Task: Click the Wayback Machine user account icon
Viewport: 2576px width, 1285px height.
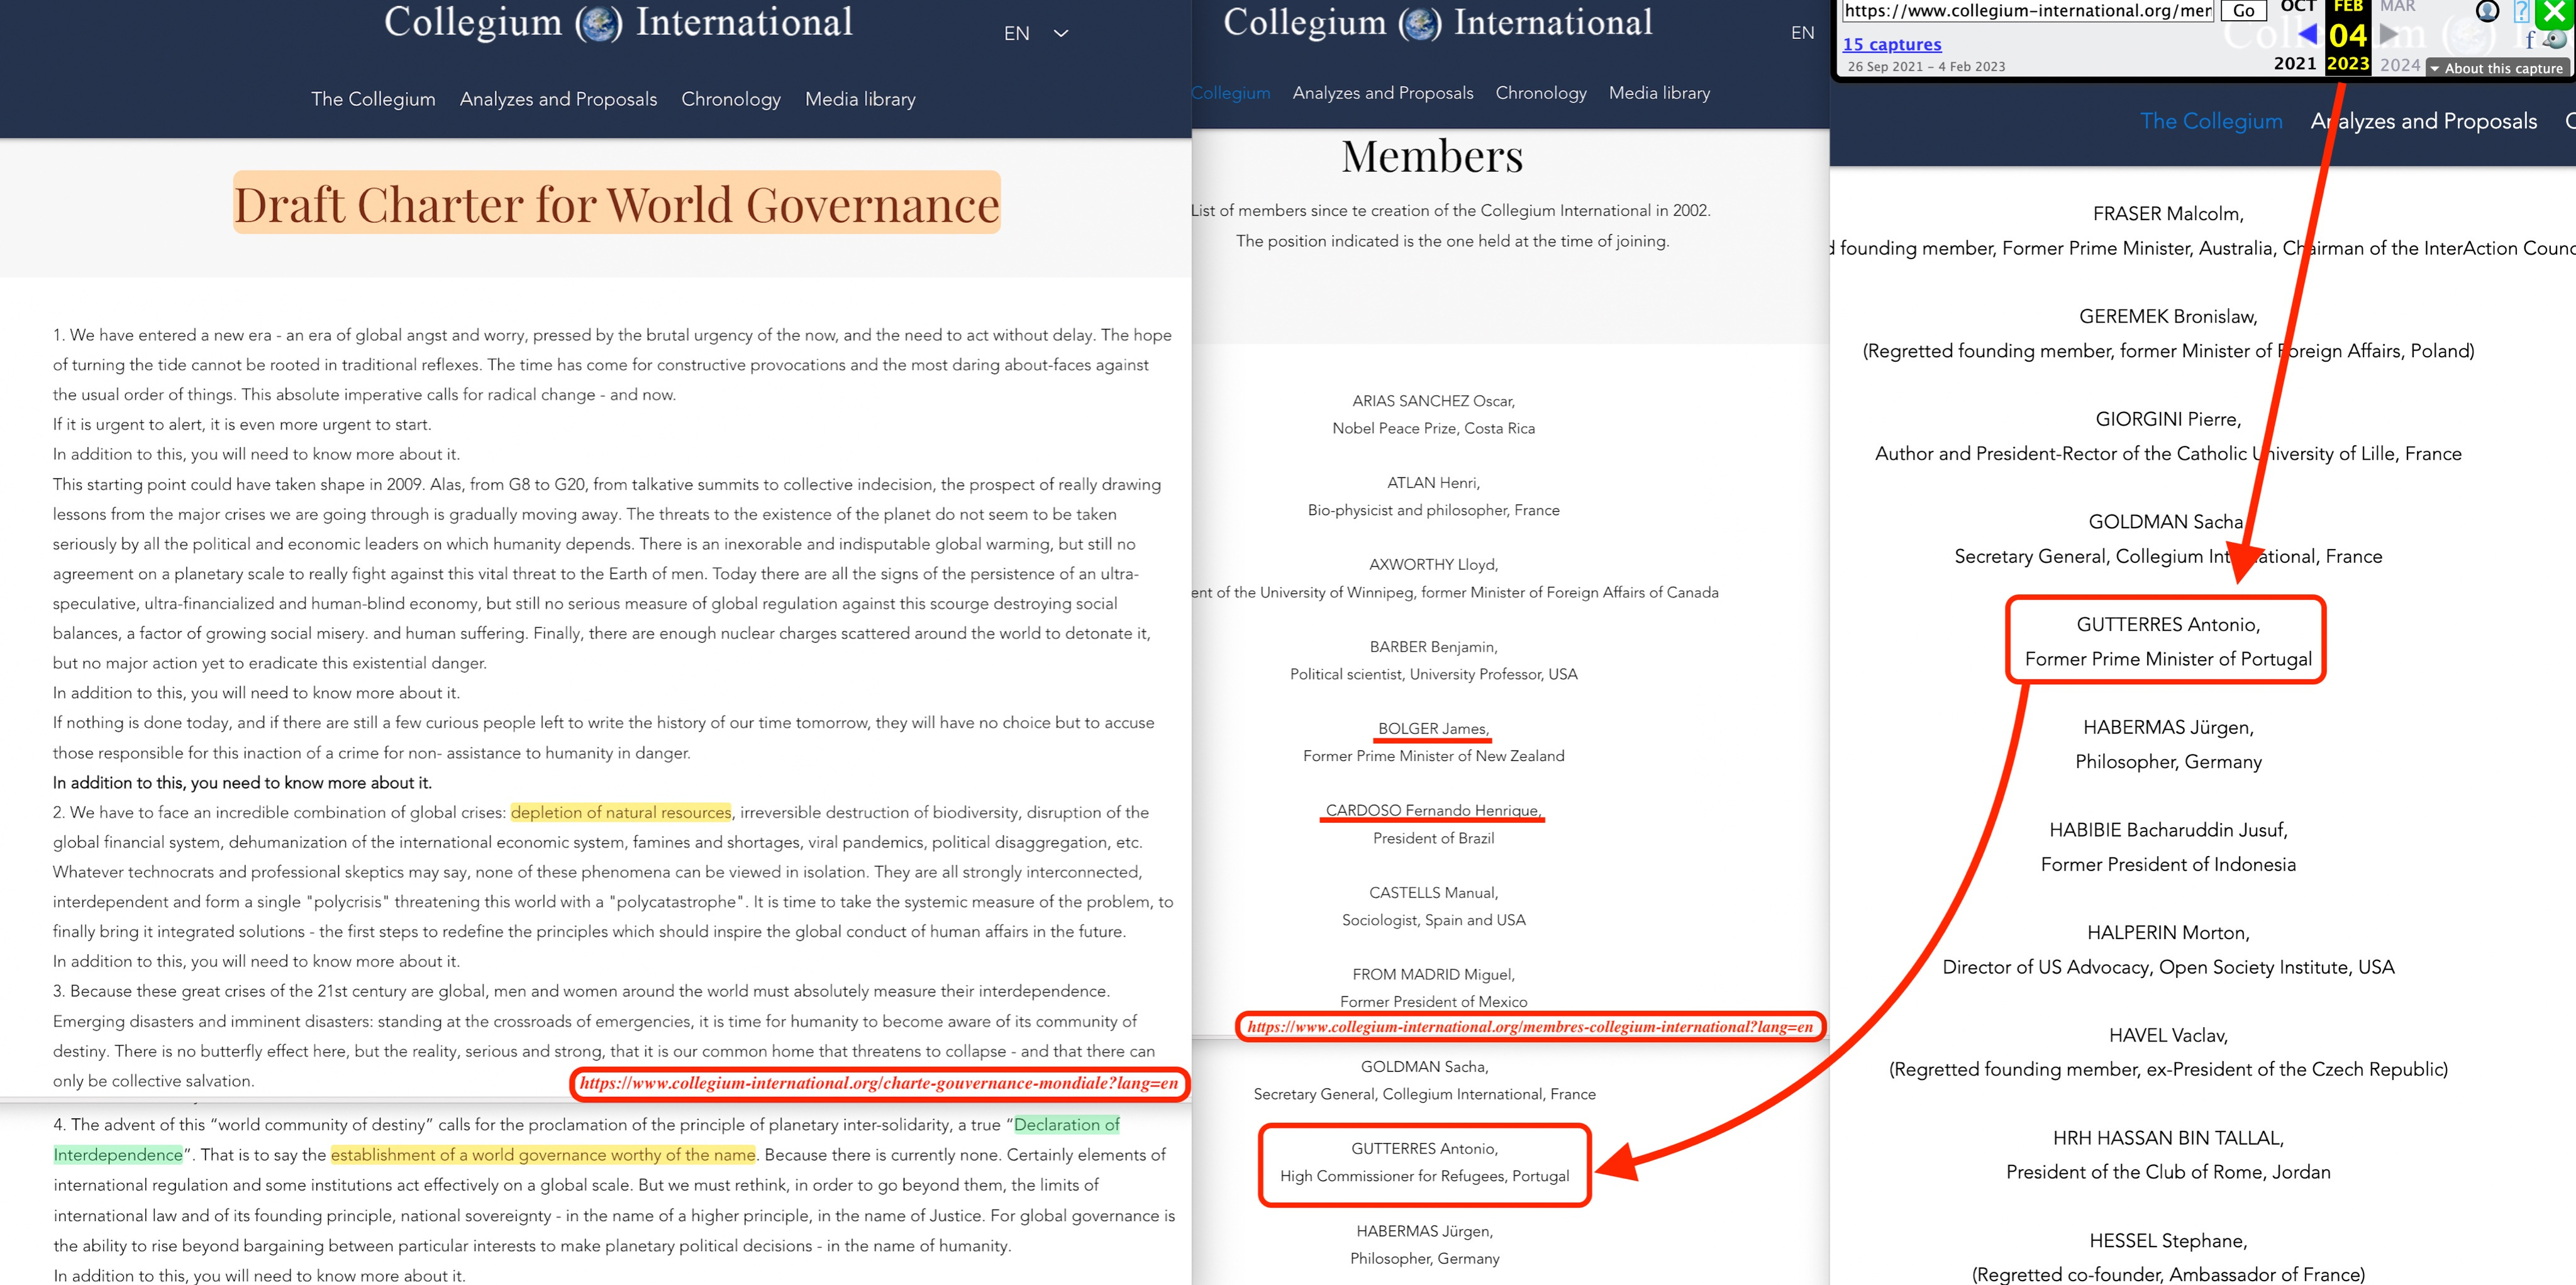Action: click(2487, 11)
